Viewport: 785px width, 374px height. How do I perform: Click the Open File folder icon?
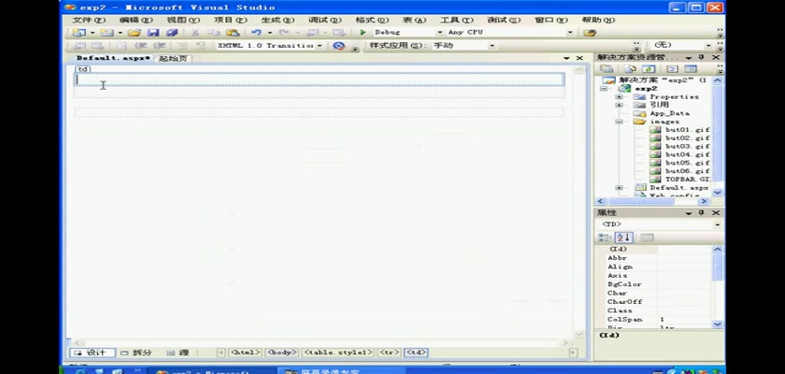point(134,33)
